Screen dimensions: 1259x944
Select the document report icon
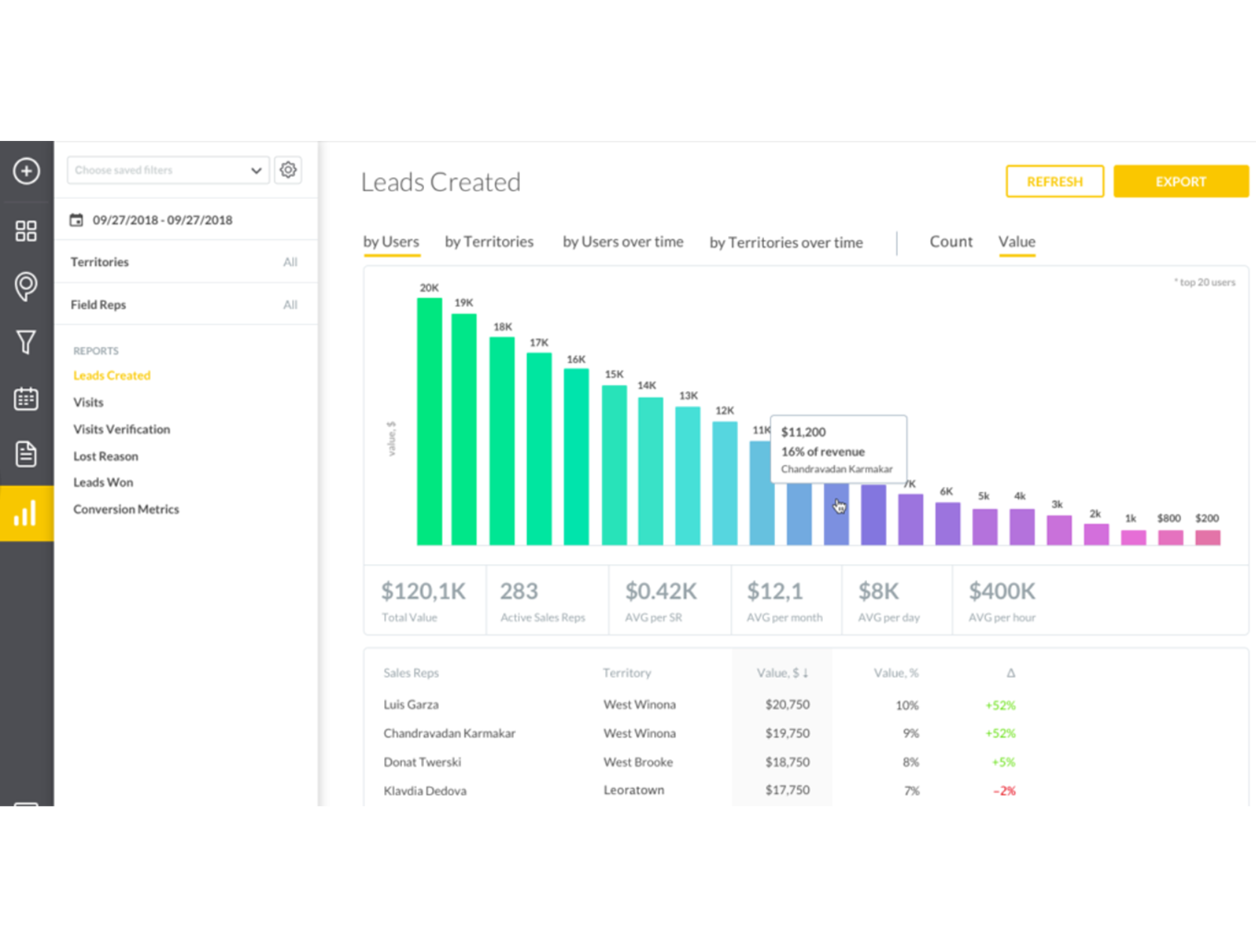coord(27,455)
